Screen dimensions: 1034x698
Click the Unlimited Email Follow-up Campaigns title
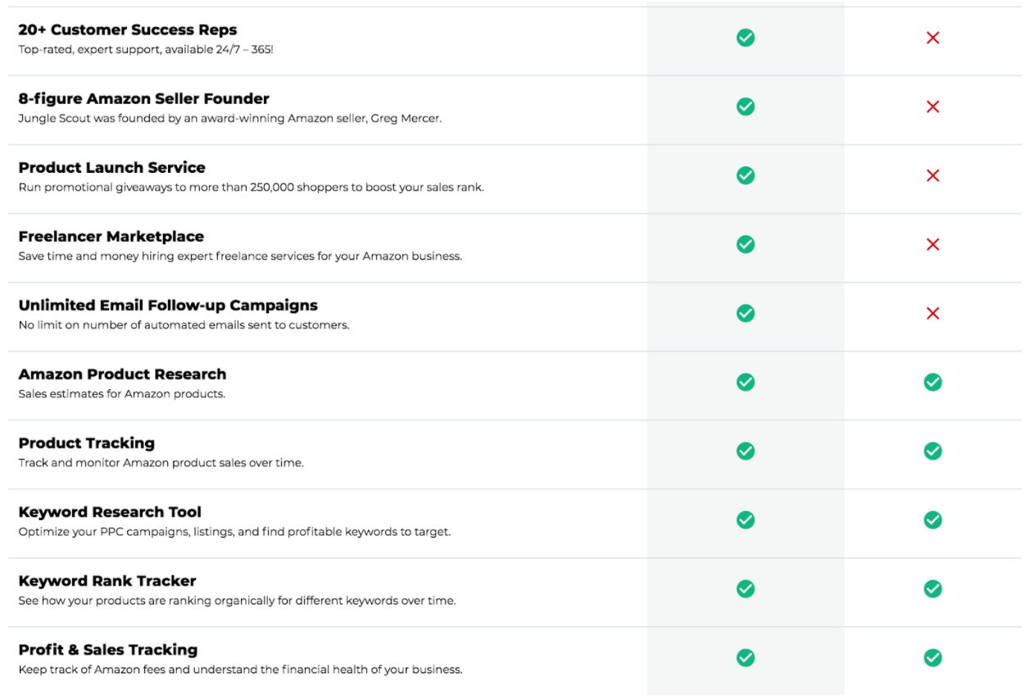pos(168,306)
